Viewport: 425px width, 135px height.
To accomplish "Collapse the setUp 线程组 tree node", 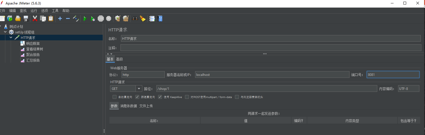I will tap(5, 32).
